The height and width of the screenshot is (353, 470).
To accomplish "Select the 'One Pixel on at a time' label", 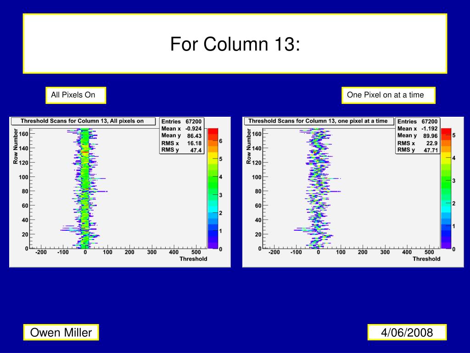I will pyautogui.click(x=388, y=95).
